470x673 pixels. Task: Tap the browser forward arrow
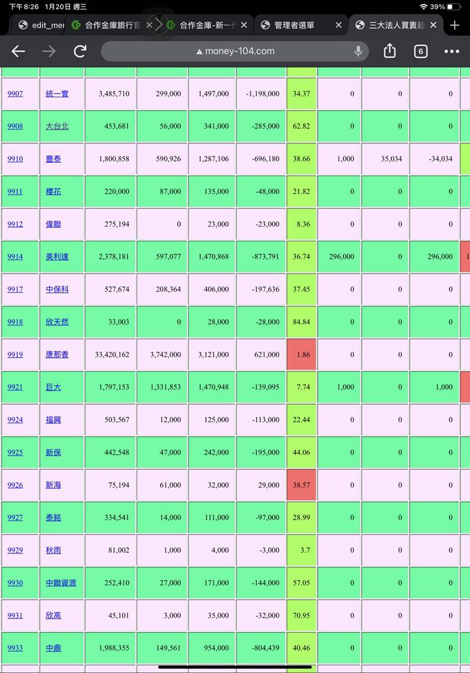point(49,52)
